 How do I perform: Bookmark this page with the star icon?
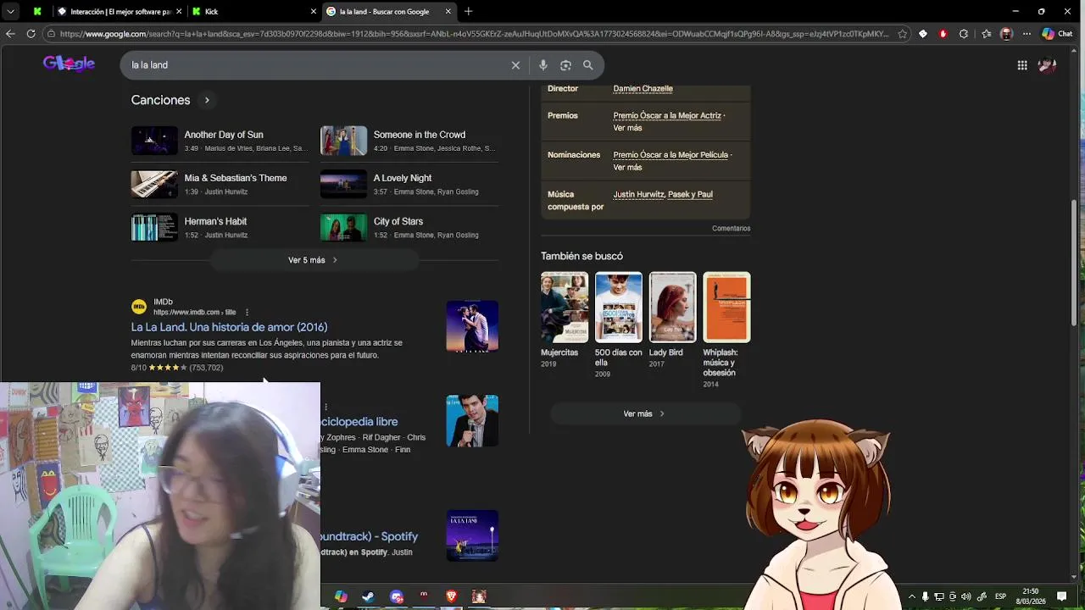902,34
